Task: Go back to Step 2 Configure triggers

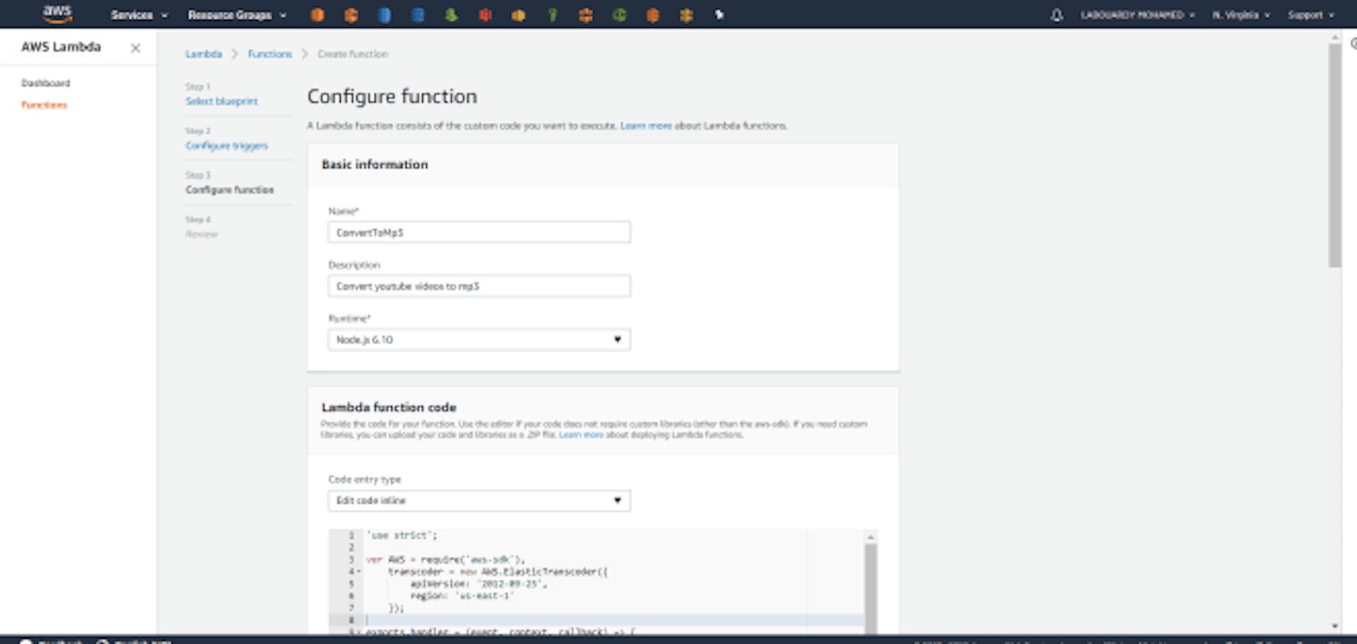Action: click(226, 146)
